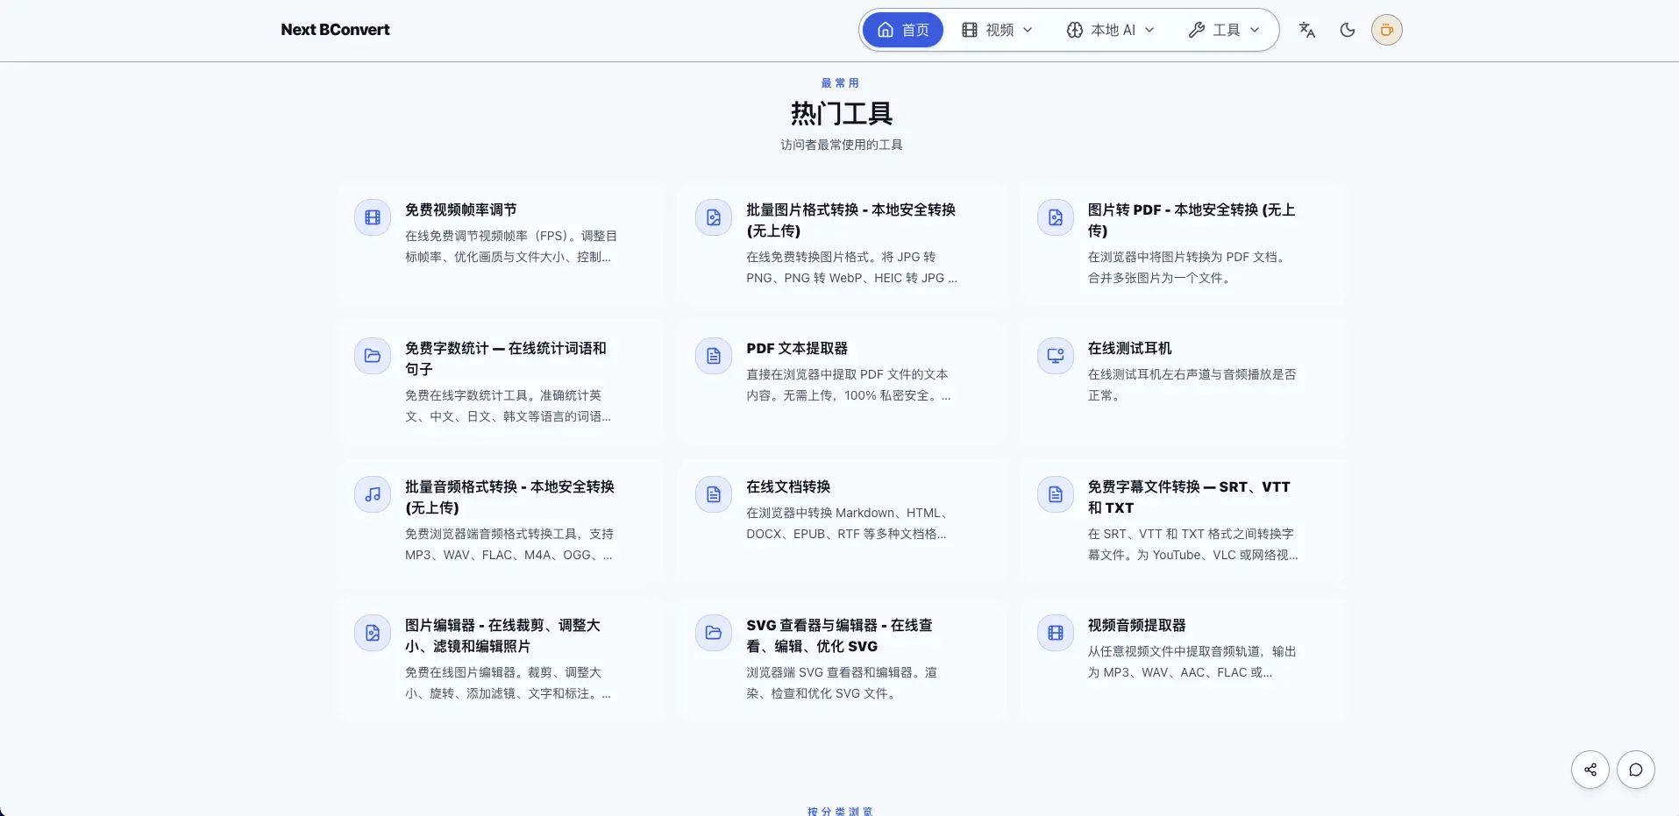The height and width of the screenshot is (816, 1679).
Task: Click the 最常用 label
Action: [x=840, y=83]
